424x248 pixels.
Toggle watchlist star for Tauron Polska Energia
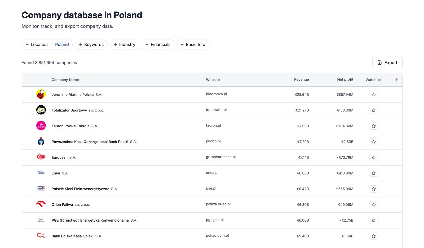(374, 126)
